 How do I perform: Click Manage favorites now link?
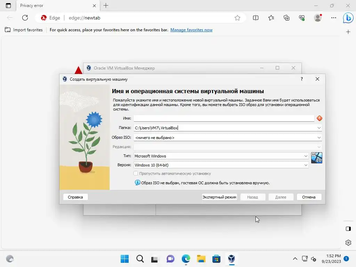(x=192, y=30)
